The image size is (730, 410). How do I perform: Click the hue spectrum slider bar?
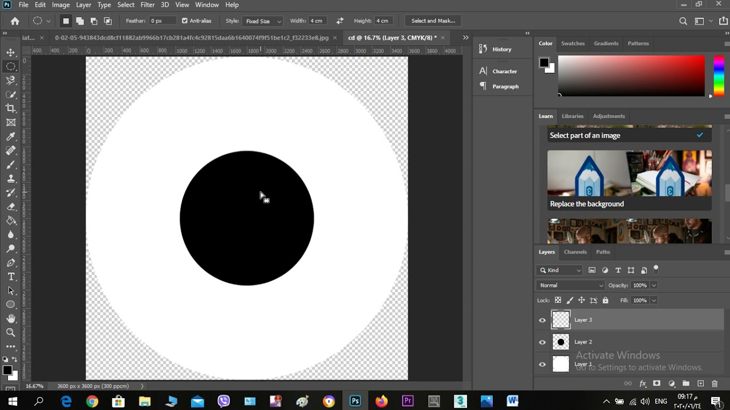pyautogui.click(x=719, y=76)
